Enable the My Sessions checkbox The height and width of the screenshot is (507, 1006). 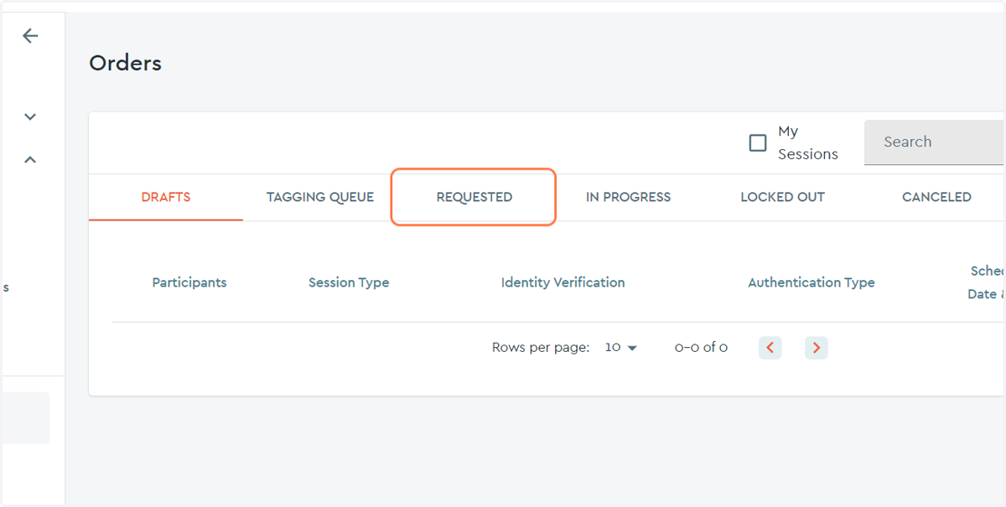coord(758,142)
